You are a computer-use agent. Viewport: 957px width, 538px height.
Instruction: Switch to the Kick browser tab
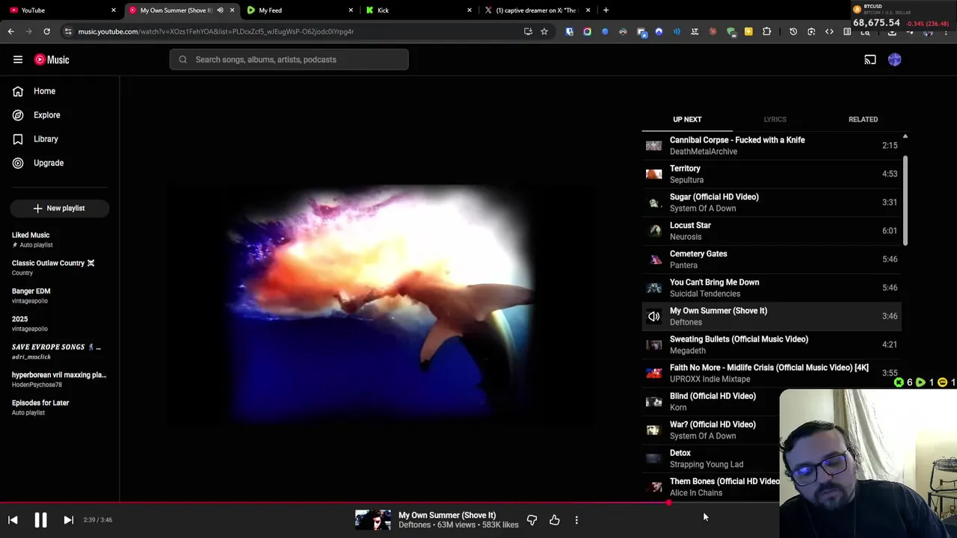click(417, 10)
